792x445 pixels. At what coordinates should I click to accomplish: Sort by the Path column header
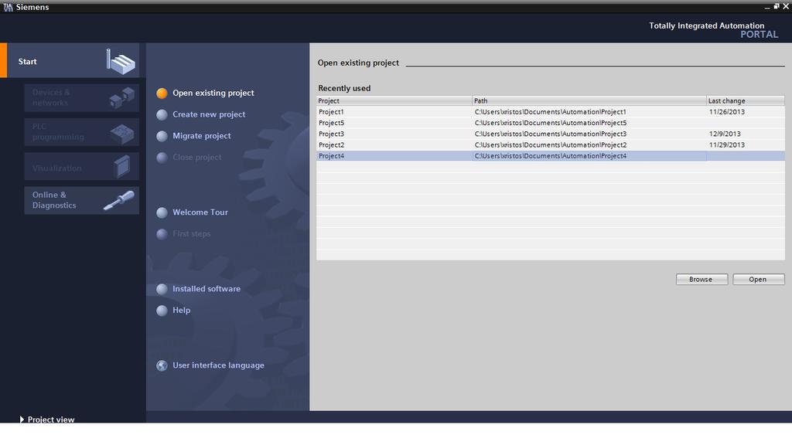(589, 101)
